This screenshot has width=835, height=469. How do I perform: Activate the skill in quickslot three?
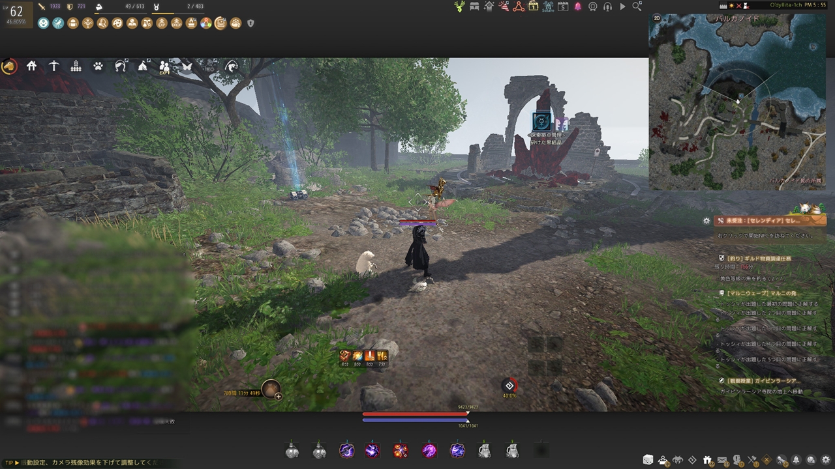[x=347, y=450]
